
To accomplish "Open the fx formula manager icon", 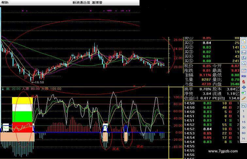I will 244,58.
